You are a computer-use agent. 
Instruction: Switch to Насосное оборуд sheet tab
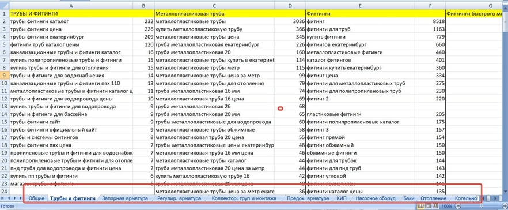(375, 198)
